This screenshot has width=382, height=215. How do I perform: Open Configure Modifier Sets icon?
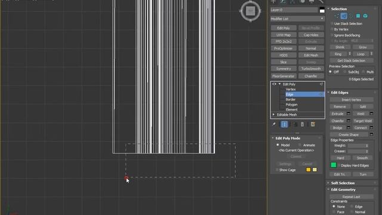313,124
